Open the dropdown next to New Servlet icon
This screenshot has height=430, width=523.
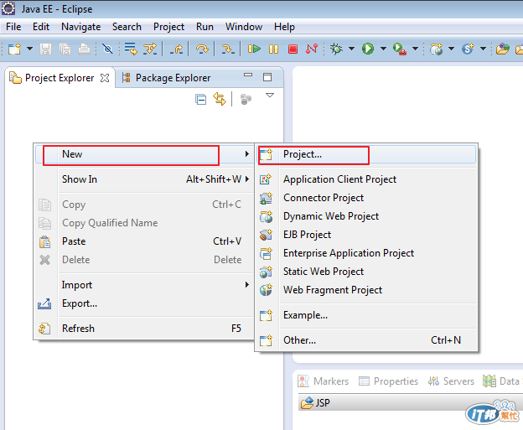(x=483, y=49)
